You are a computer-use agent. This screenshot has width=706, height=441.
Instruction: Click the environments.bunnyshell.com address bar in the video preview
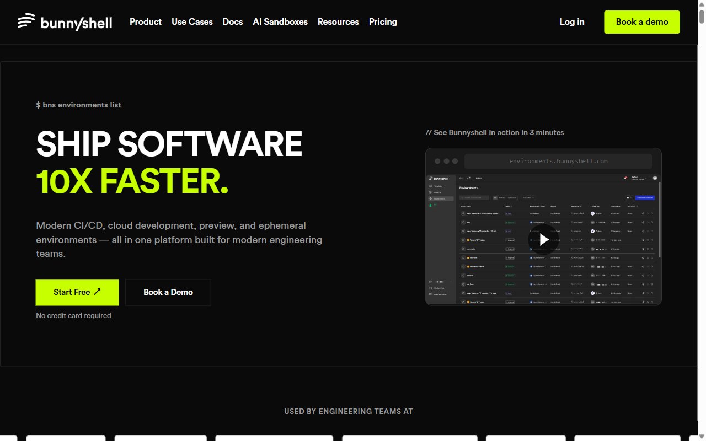pos(558,161)
